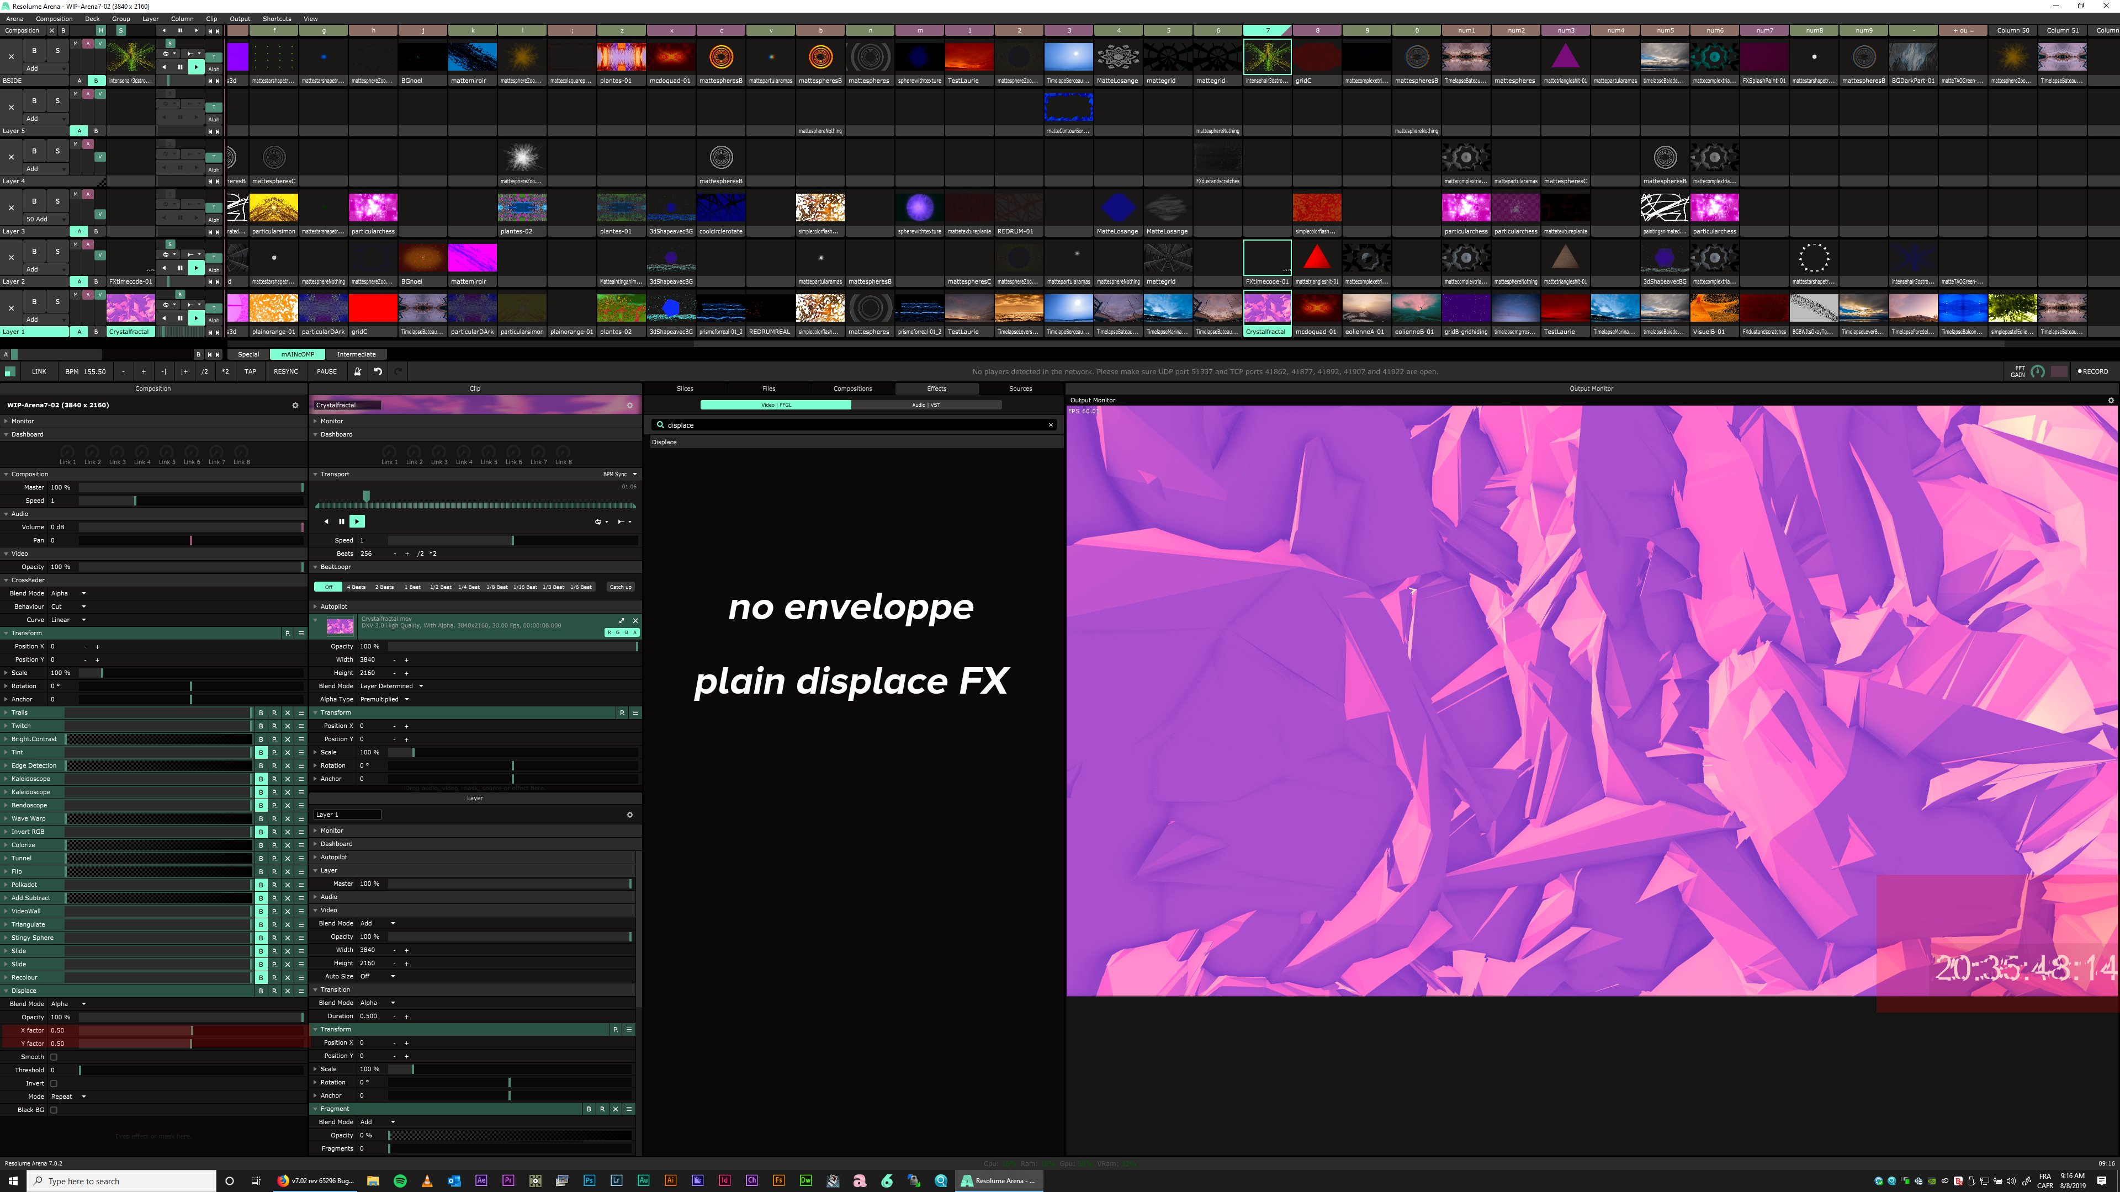This screenshot has width=2120, height=1192.
Task: Open the Displace Mode Repeat dropdown
Action: pos(69,1097)
